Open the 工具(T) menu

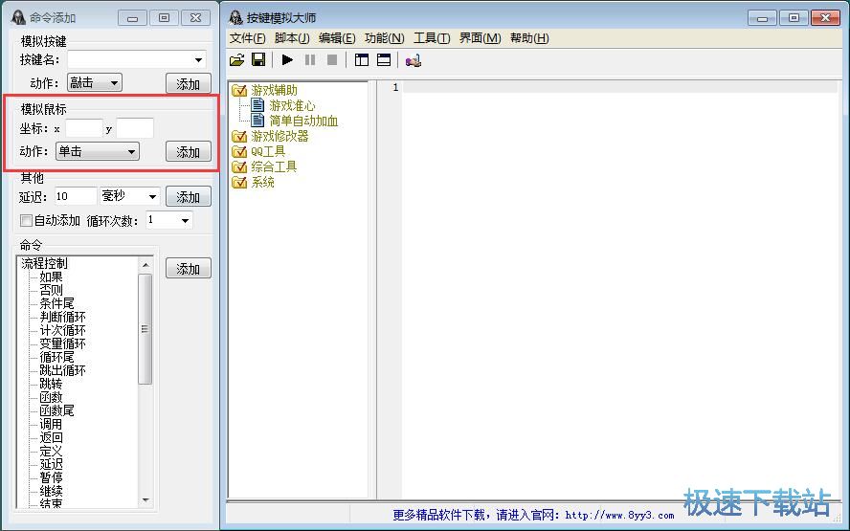pyautogui.click(x=432, y=38)
